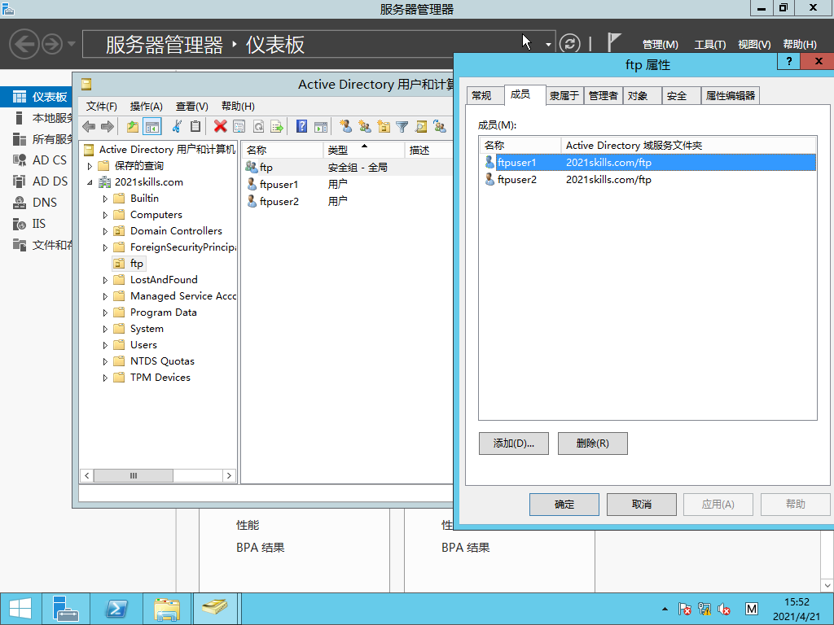Click the 添加(D)... button
Viewport: 834px width, 625px height.
(514, 444)
